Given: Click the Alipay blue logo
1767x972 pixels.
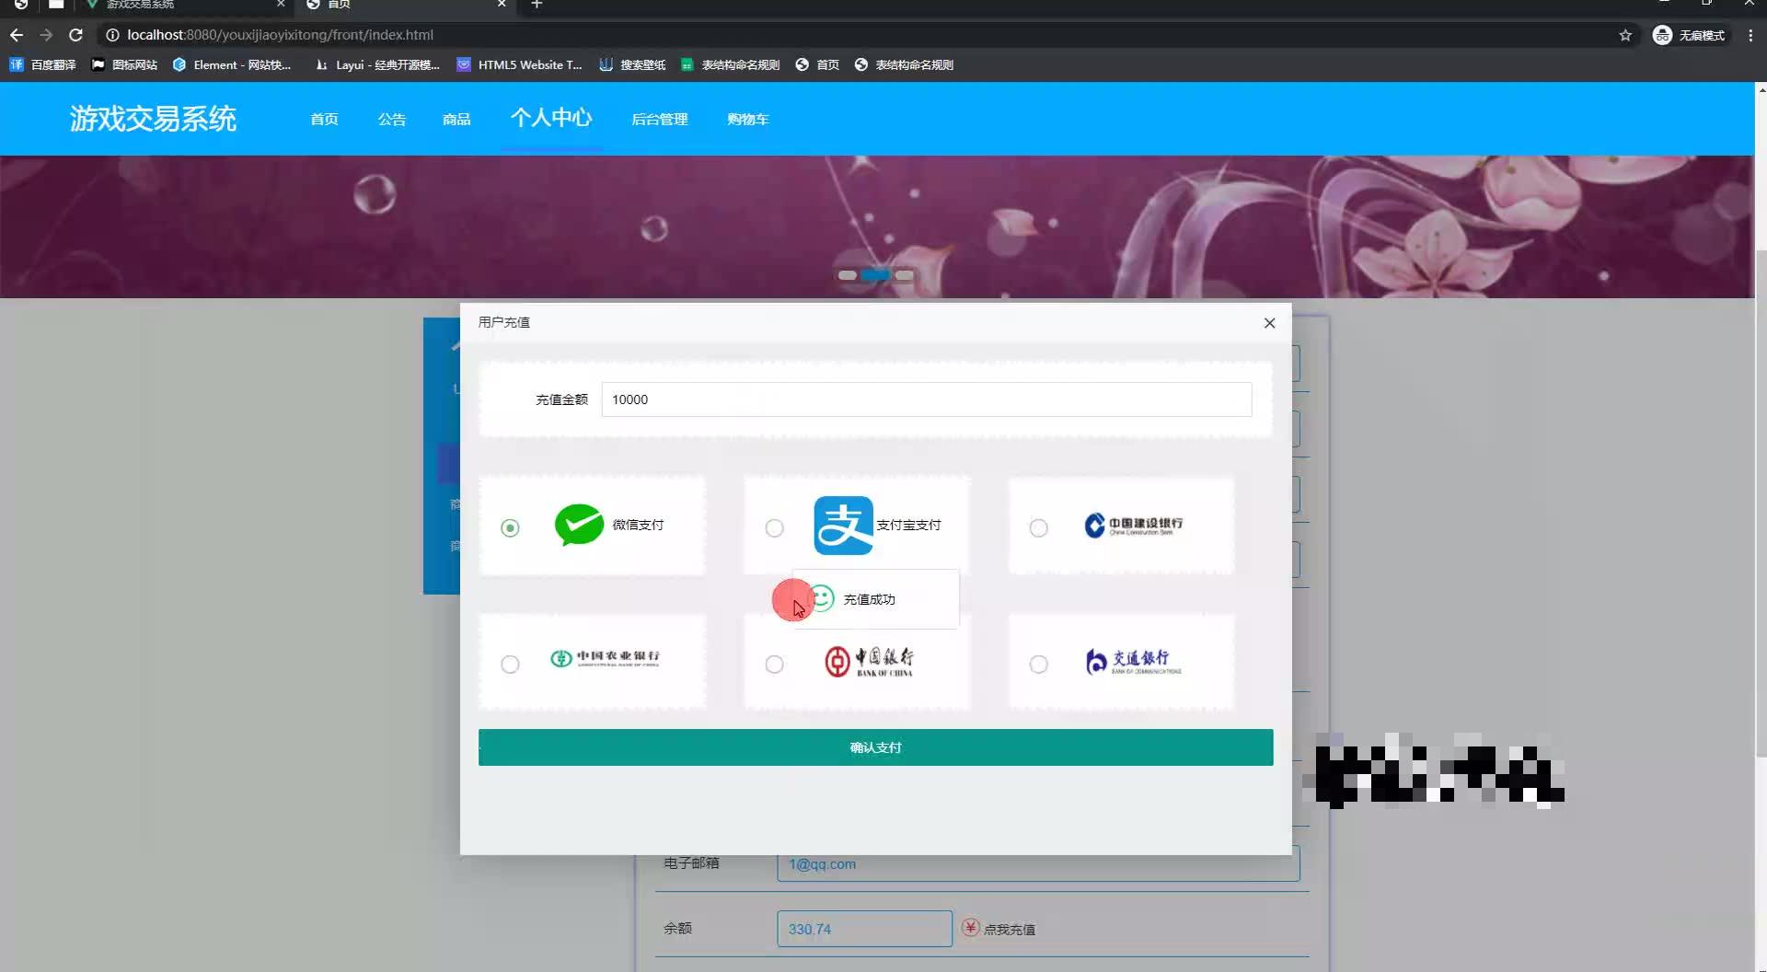Looking at the screenshot, I should [x=843, y=526].
